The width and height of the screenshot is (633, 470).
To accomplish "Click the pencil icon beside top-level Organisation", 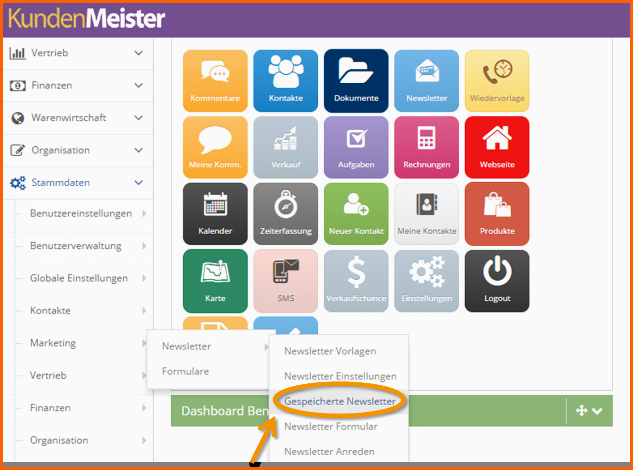I will (17, 150).
